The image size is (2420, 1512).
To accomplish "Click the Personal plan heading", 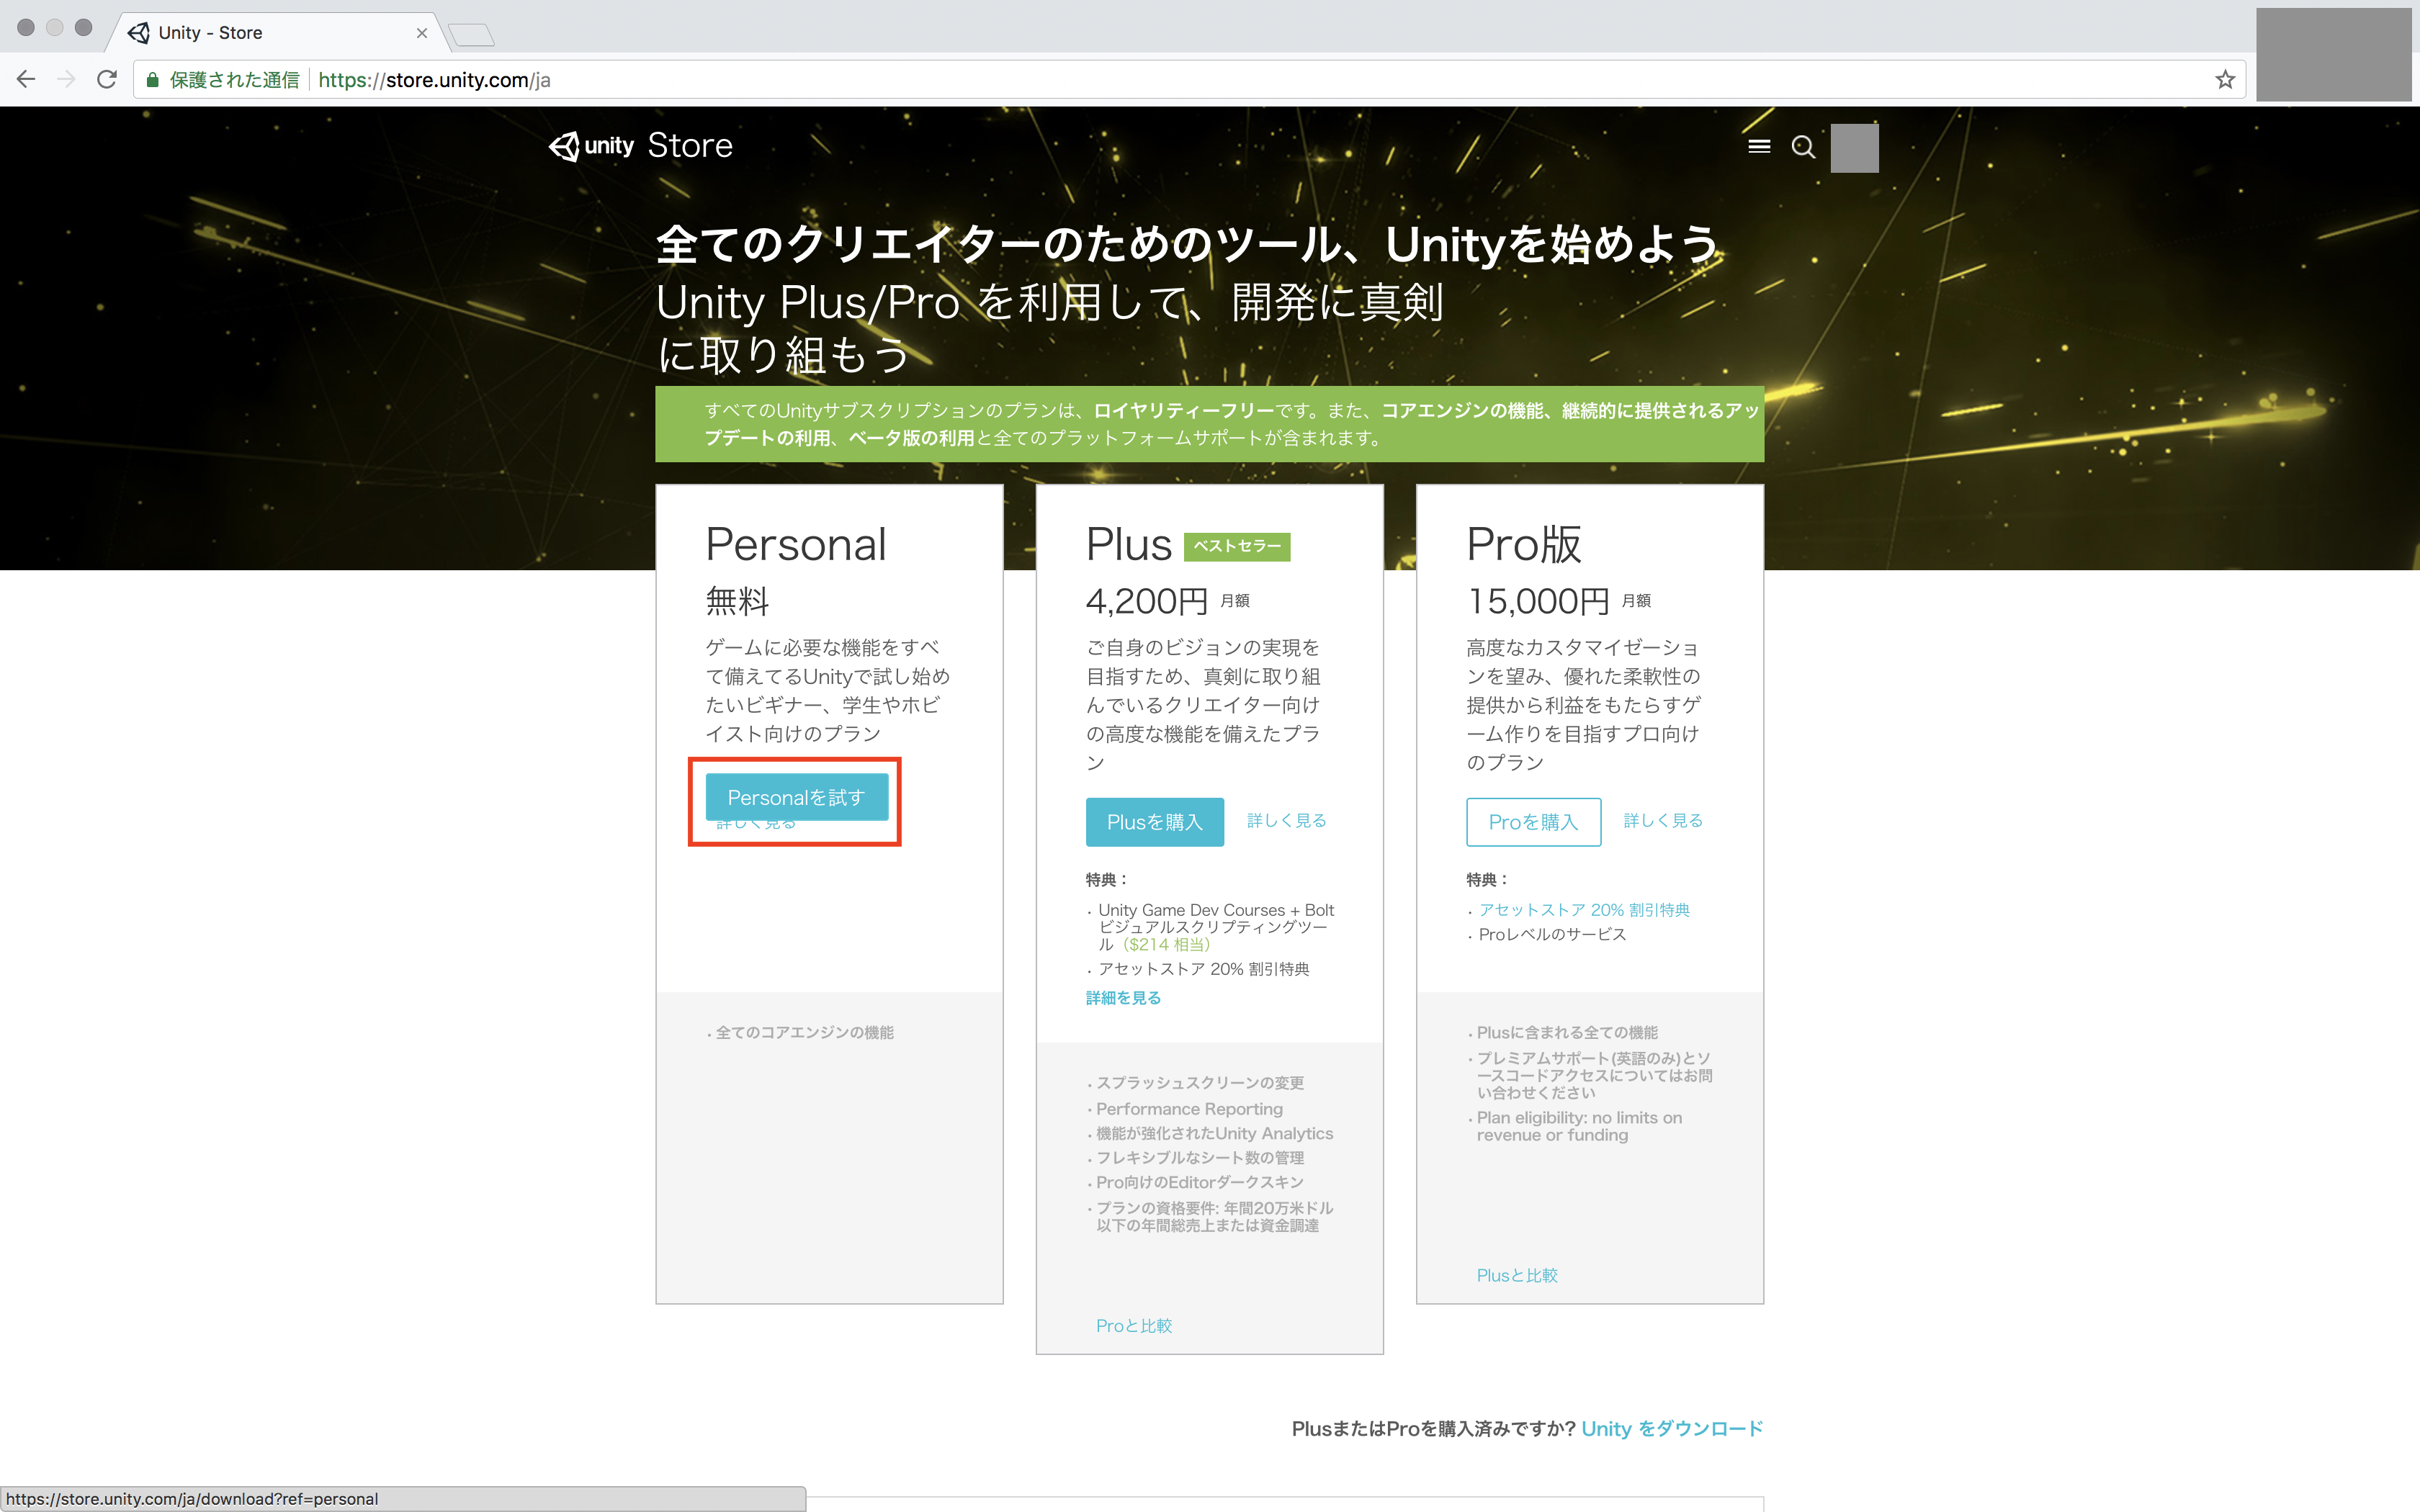I will pos(796,545).
